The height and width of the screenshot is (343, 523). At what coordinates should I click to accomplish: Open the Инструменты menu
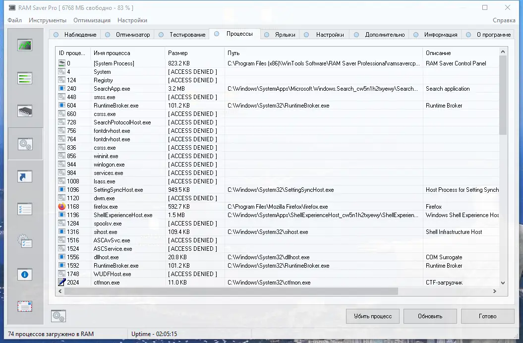coord(48,20)
